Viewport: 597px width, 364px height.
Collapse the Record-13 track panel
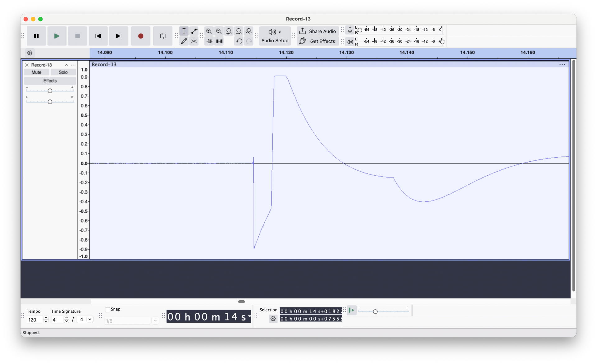click(66, 65)
